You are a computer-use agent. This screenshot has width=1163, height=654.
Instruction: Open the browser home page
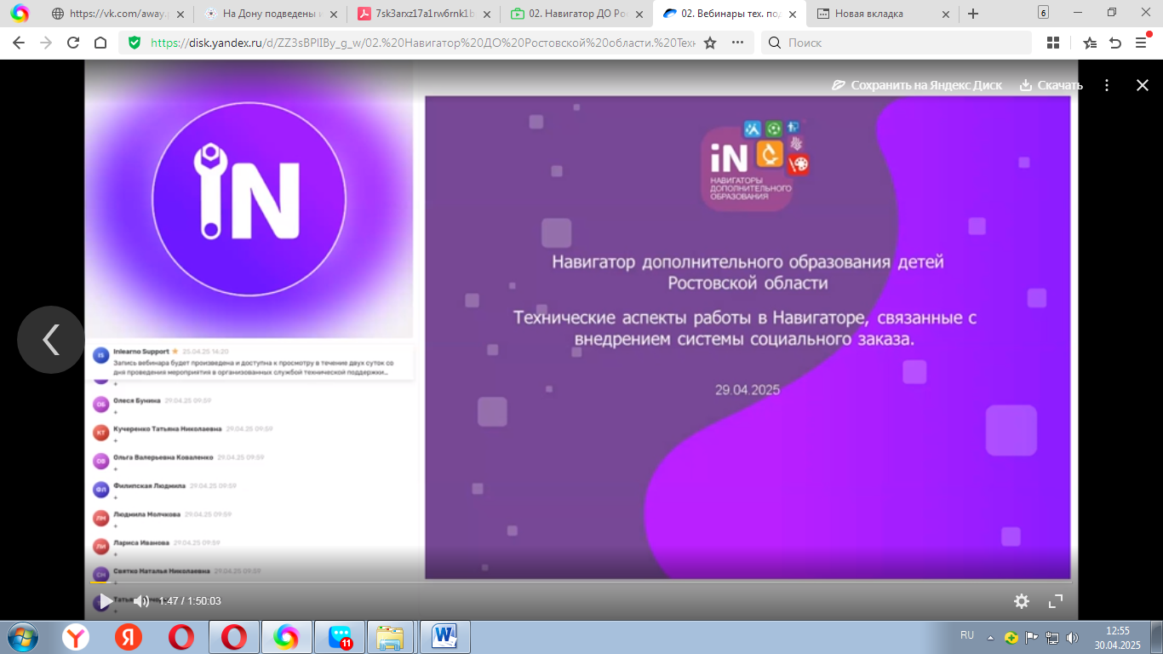pyautogui.click(x=100, y=43)
